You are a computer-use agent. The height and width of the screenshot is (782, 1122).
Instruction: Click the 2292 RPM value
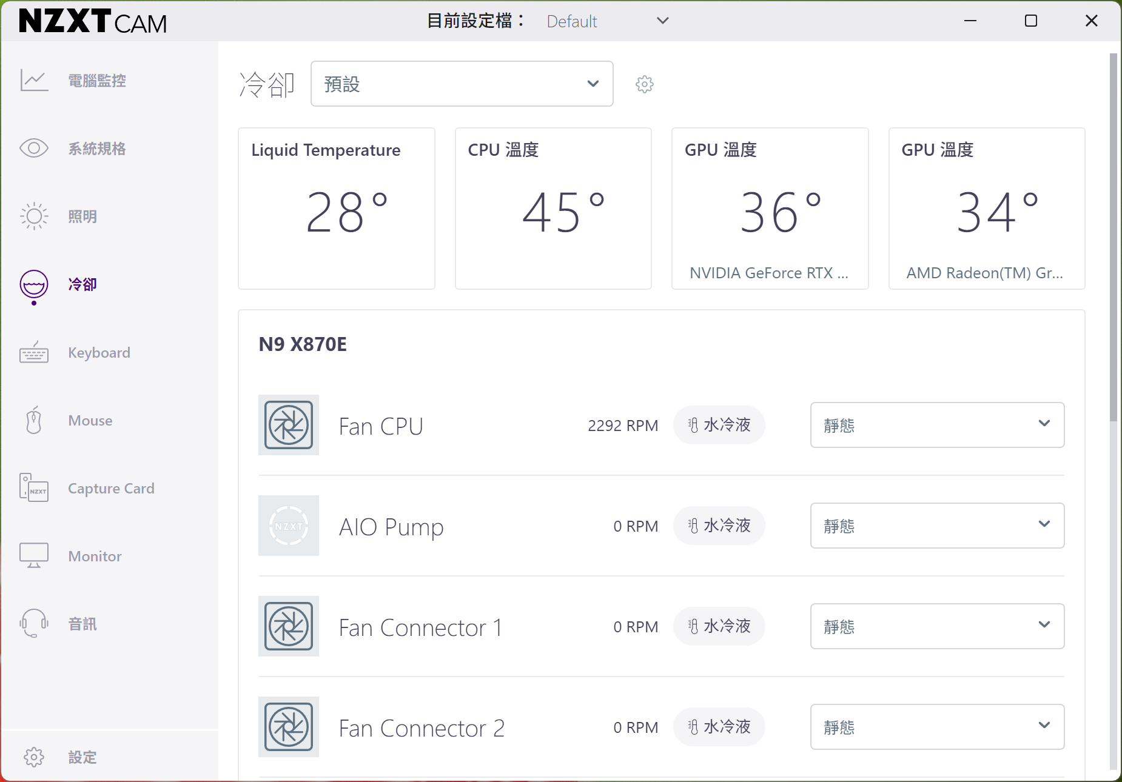[623, 426]
